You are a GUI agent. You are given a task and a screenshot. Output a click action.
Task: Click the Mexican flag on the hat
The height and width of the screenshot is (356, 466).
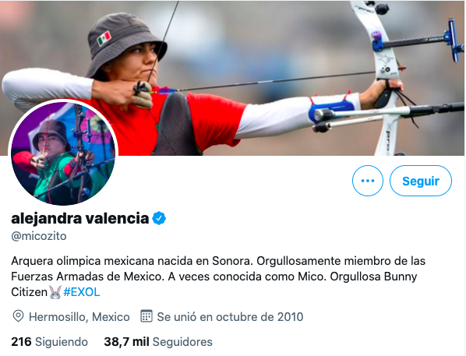click(104, 38)
